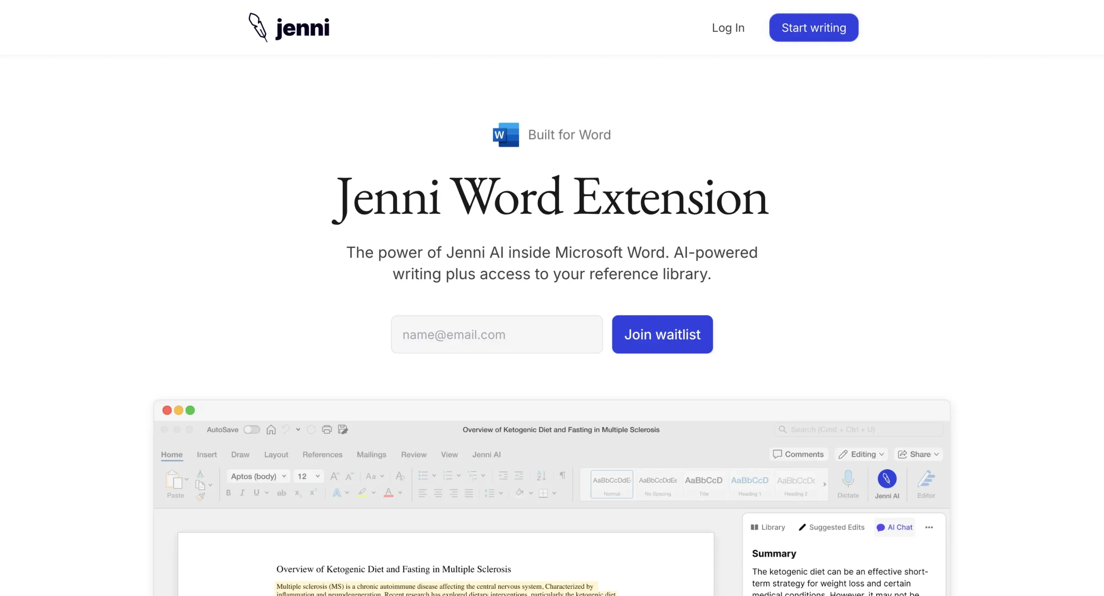Open the Layout ribbon tab
The image size is (1104, 596).
click(276, 455)
